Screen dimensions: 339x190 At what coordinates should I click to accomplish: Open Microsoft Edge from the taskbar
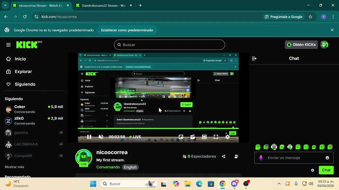[199, 184]
